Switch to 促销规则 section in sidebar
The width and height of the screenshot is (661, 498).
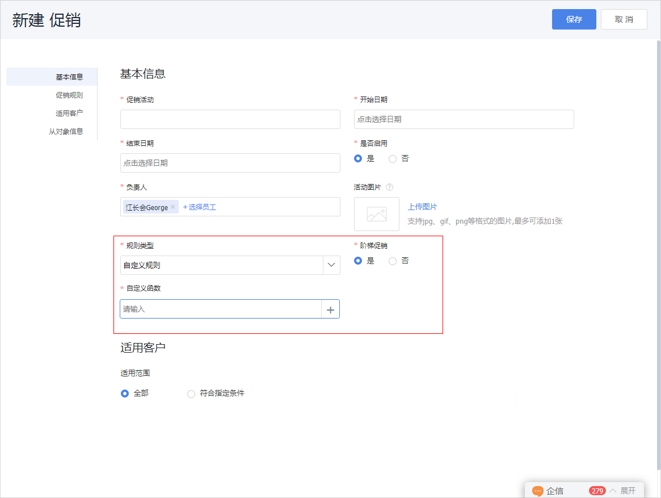point(70,95)
